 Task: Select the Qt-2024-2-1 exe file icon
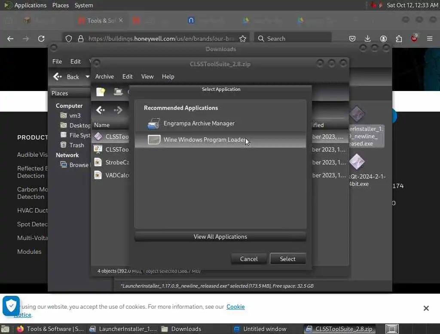(357, 162)
